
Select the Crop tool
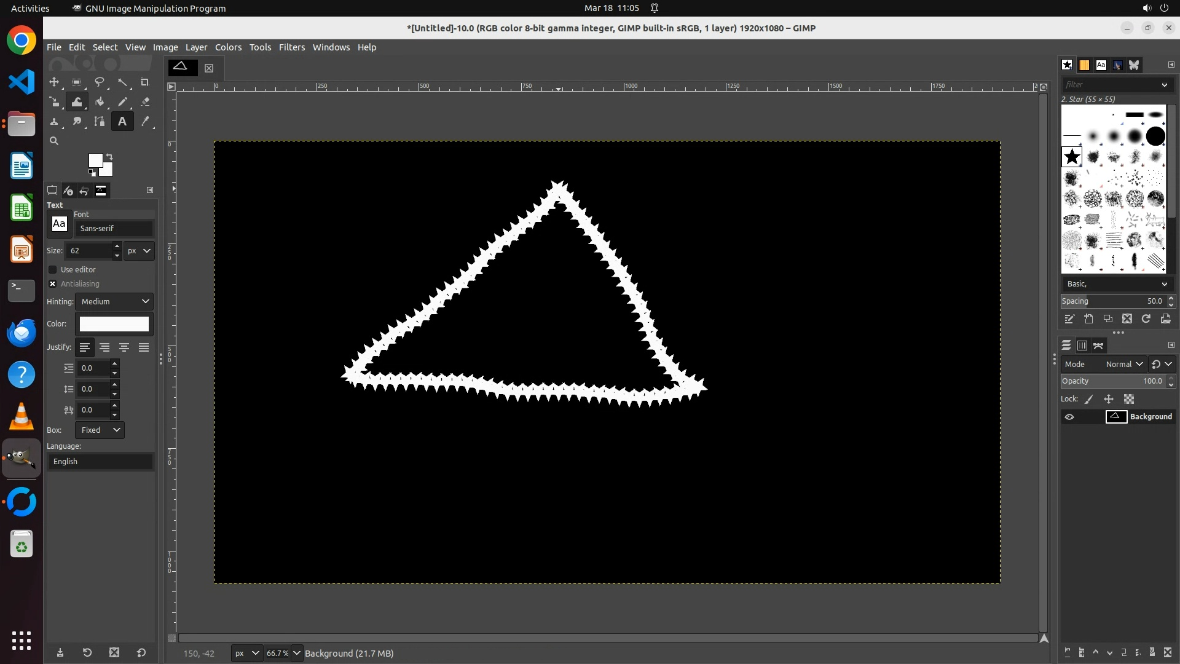145,82
